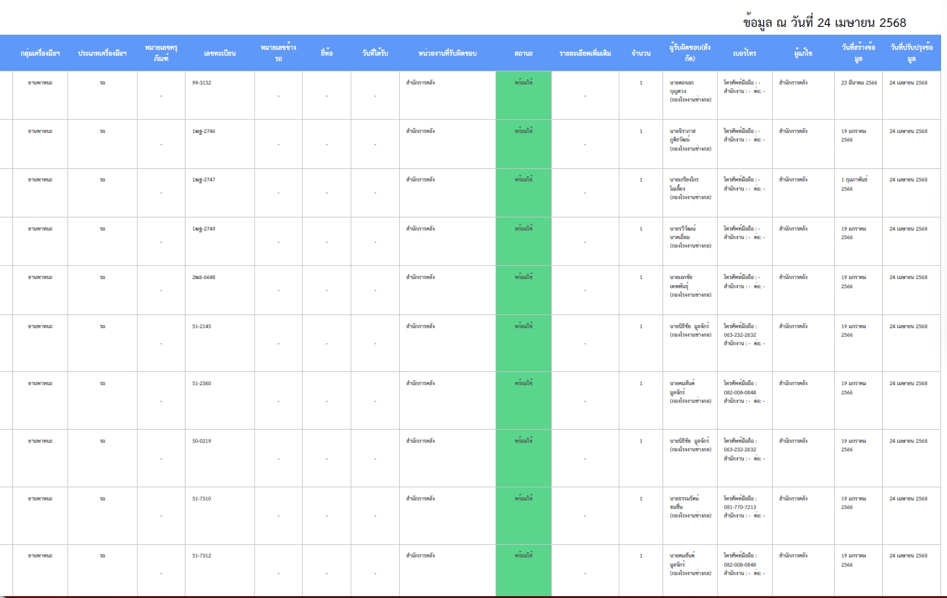Click creation date '23 มีนาคม 2566'

pyautogui.click(x=859, y=83)
